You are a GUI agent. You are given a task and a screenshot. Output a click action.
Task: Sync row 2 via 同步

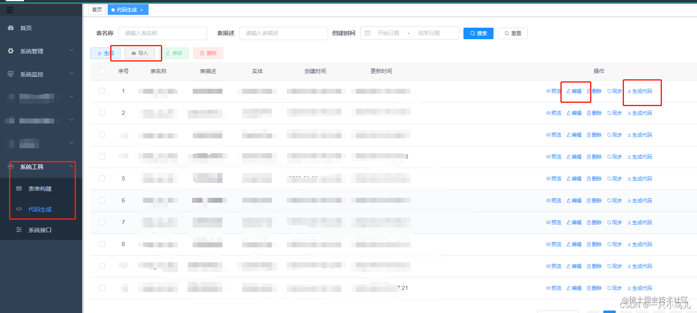pos(614,113)
